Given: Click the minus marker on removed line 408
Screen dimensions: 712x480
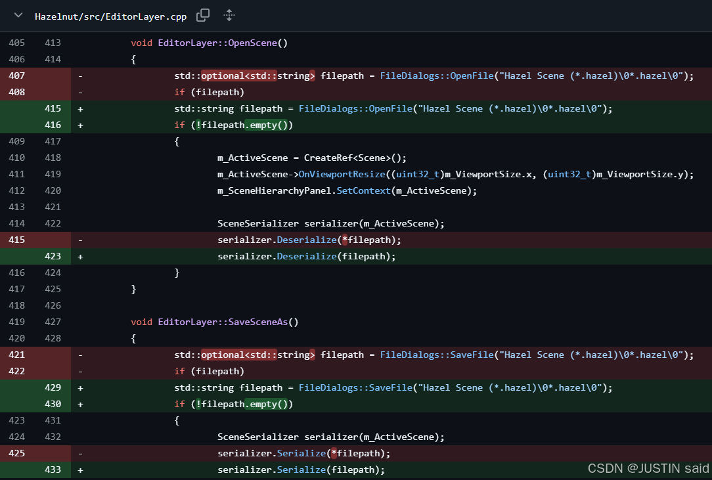Looking at the screenshot, I should tap(80, 92).
